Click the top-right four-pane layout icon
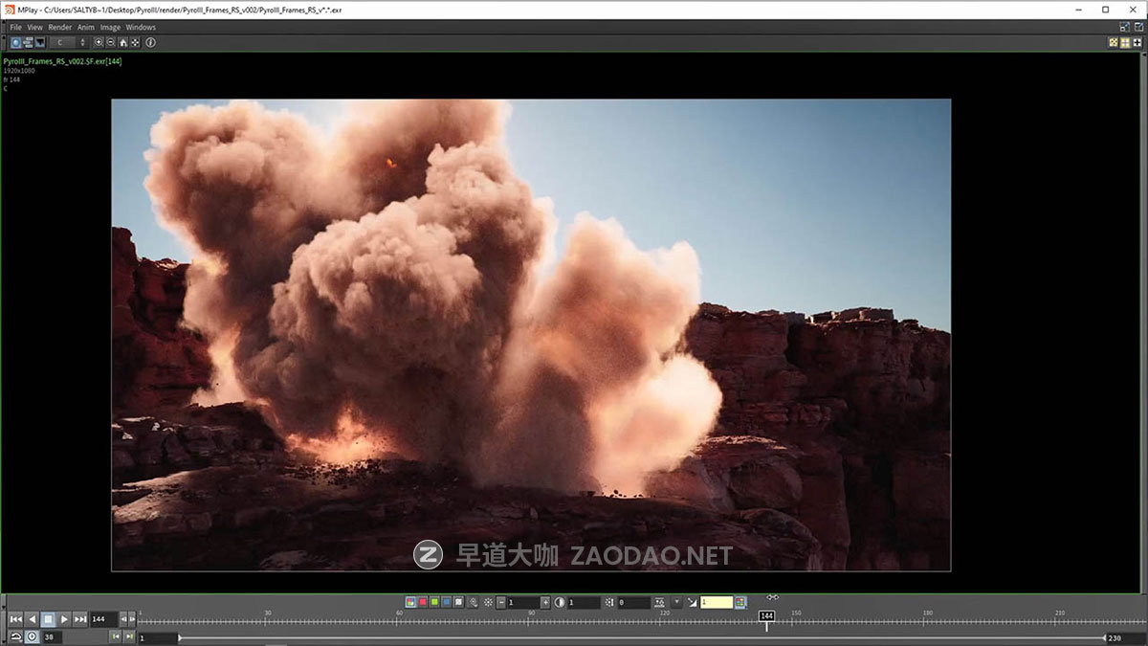 coord(1126,42)
